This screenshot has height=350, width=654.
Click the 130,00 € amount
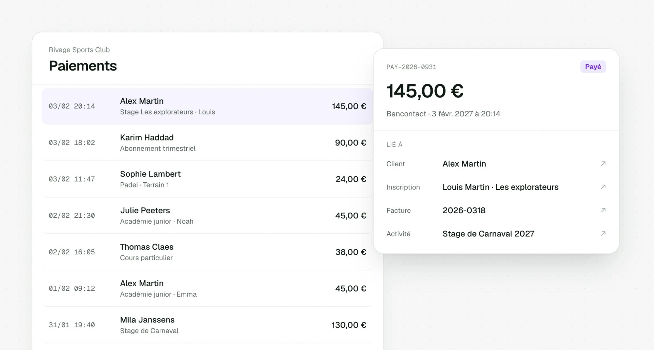[x=349, y=325]
